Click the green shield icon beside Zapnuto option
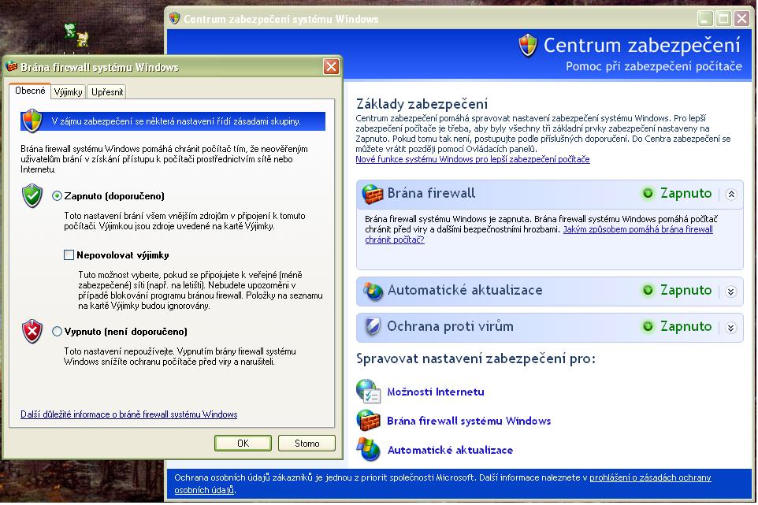This screenshot has height=505, width=758. coord(32,195)
